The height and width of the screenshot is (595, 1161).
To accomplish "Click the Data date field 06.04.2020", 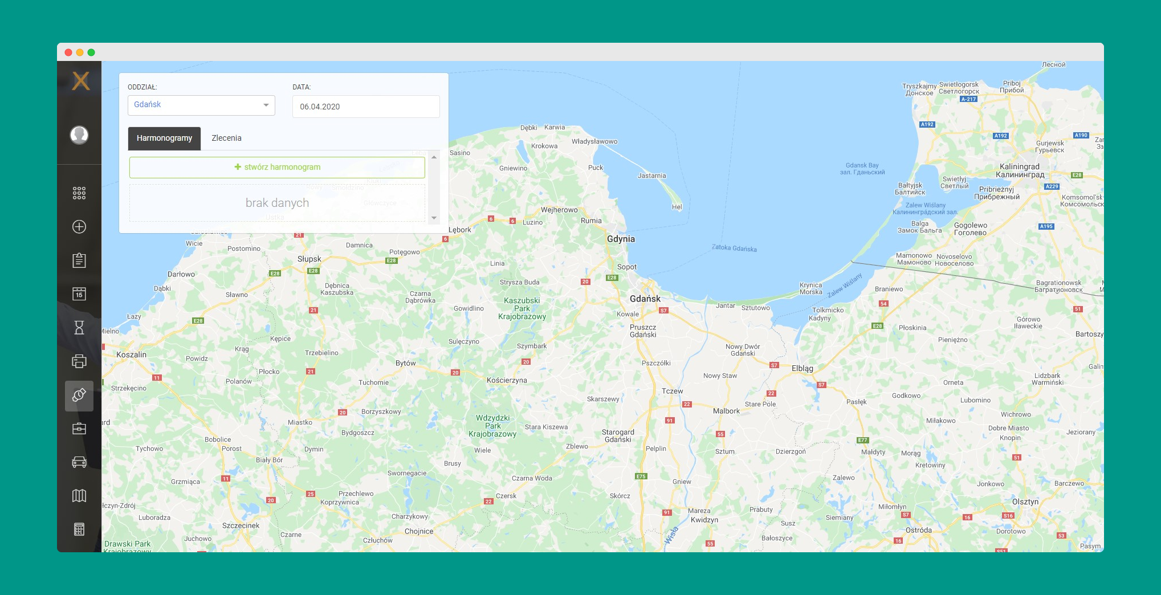I will click(x=366, y=107).
